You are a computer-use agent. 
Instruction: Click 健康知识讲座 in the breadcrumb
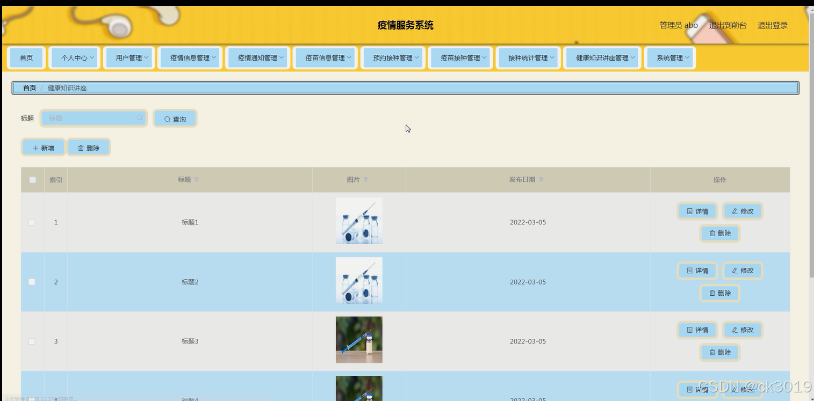pyautogui.click(x=67, y=88)
